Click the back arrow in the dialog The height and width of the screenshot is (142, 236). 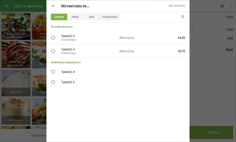(53, 6)
